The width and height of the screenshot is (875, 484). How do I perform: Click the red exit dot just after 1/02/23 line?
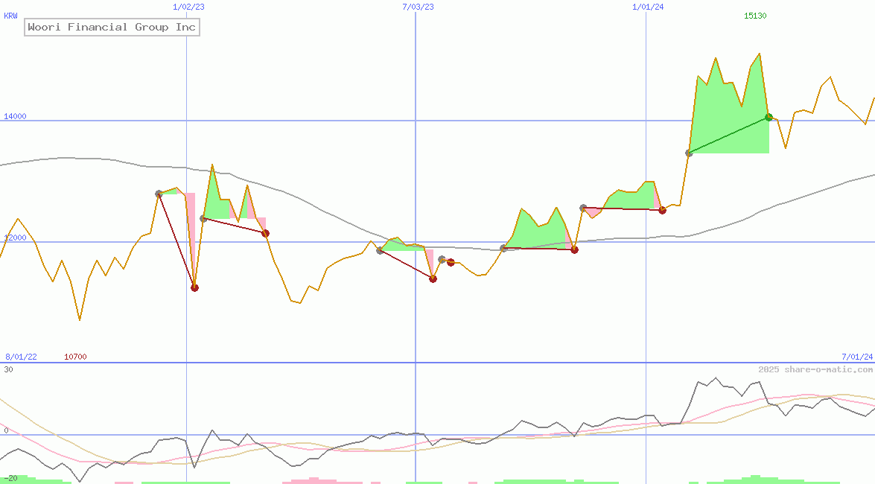coord(195,288)
